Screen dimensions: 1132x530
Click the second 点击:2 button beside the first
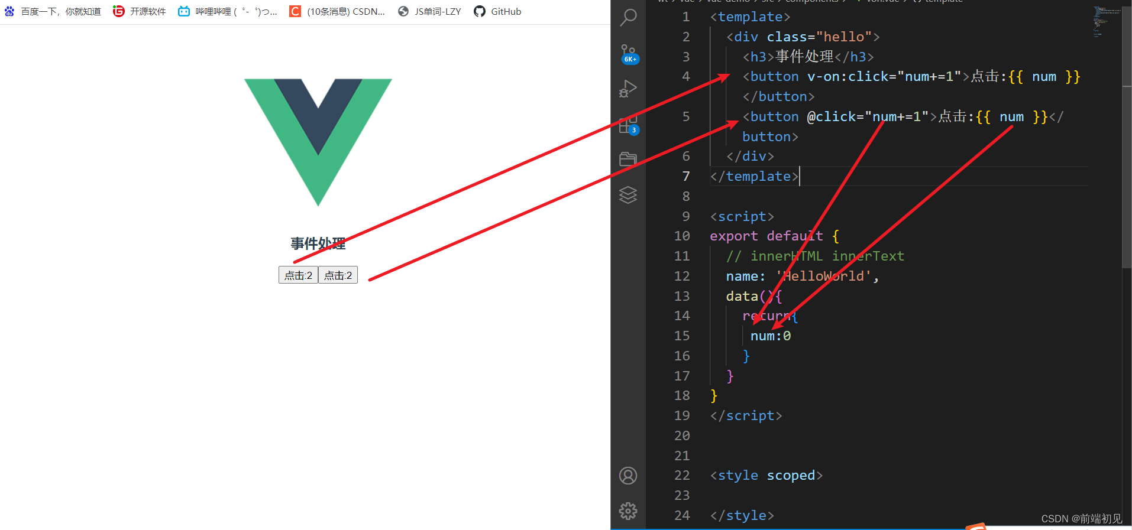338,275
